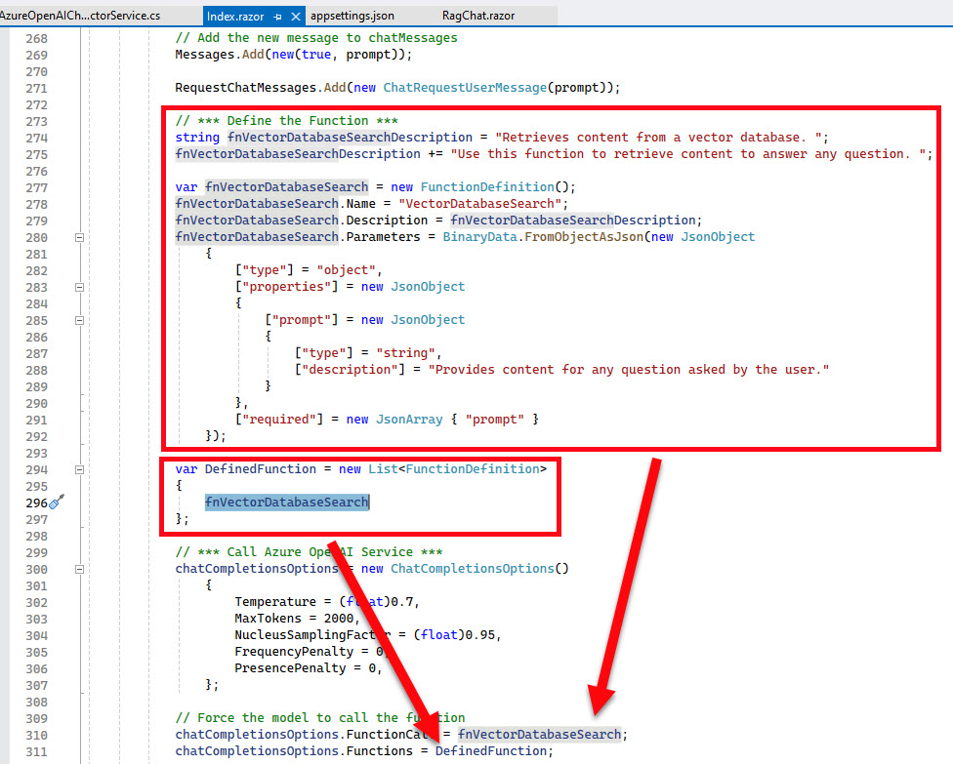
Task: Toggle the pin icon on Index.razor tab
Action: (277, 17)
